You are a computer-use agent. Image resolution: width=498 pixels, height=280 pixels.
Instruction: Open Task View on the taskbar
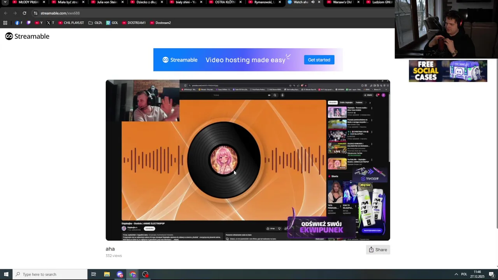click(94, 275)
